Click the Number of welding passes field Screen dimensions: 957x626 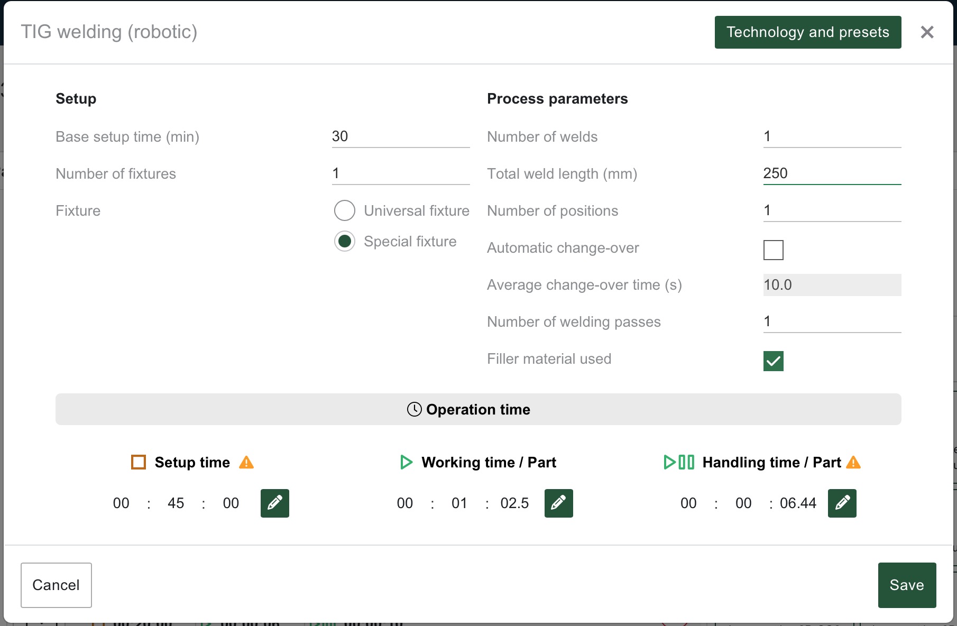[x=832, y=321]
